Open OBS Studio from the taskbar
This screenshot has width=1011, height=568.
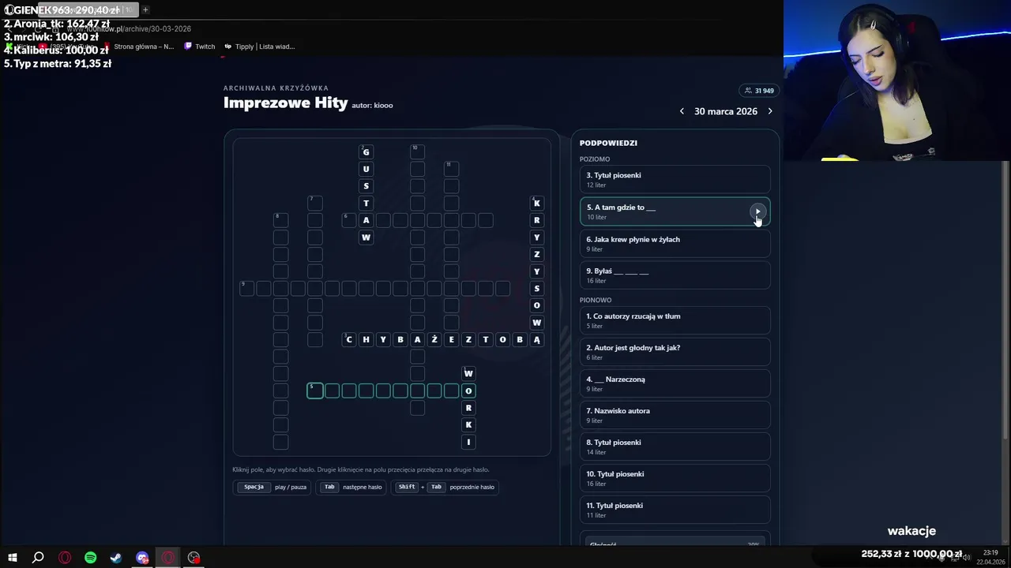194,558
